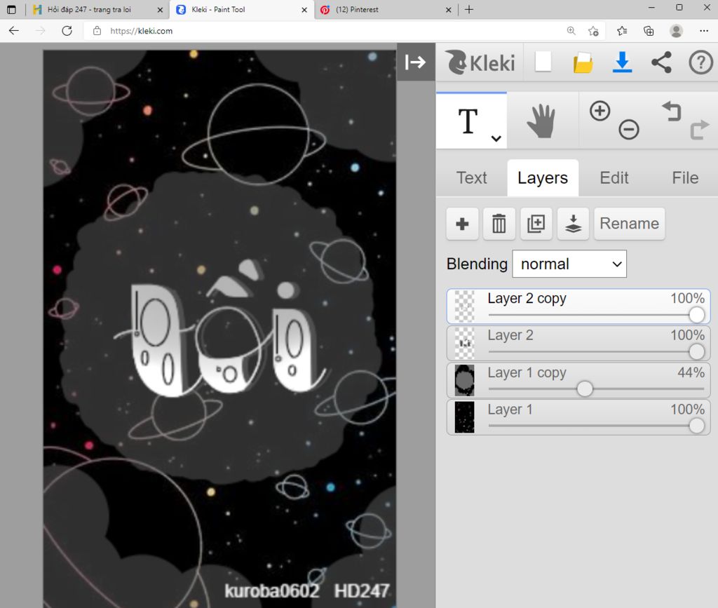Click the Layer 1 copy thumbnail
The height and width of the screenshot is (608, 718).
pyautogui.click(x=464, y=381)
